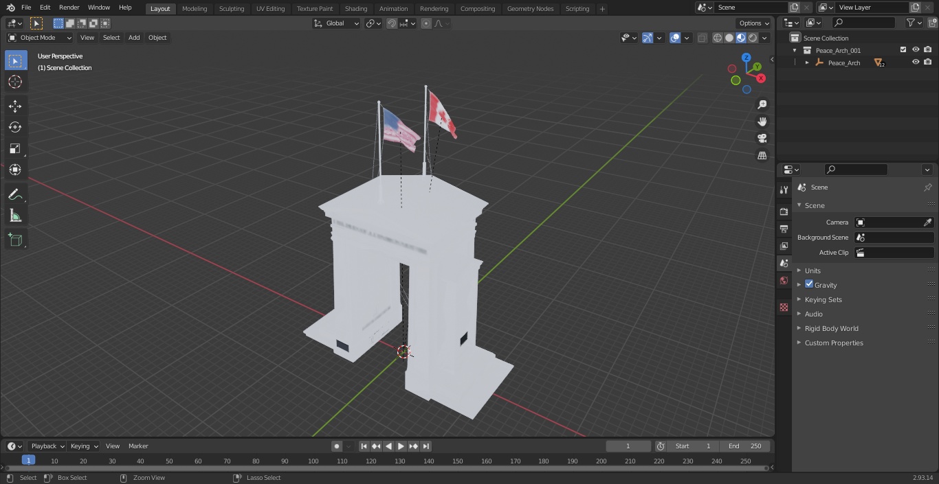Open Global transform orientation dropdown

click(x=337, y=23)
